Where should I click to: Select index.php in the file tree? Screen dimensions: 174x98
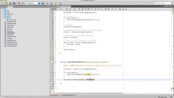click(x=10, y=27)
